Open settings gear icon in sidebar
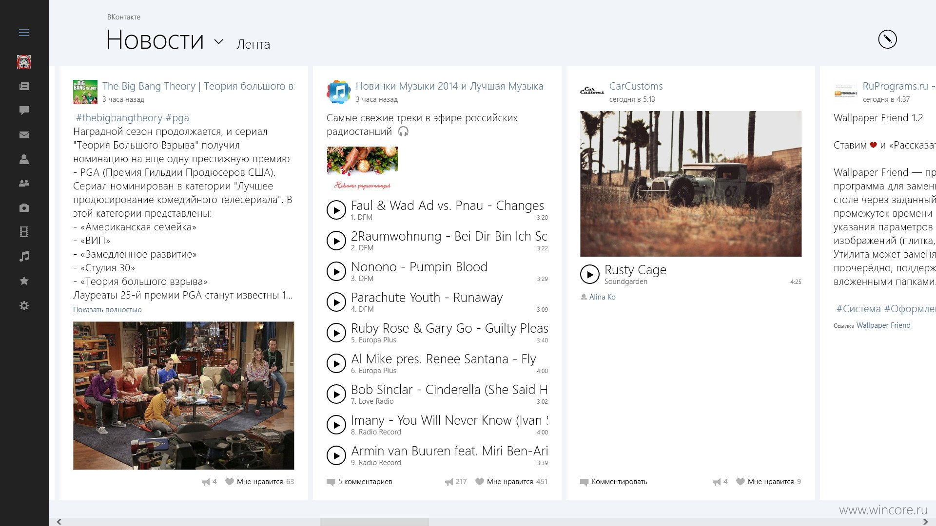The height and width of the screenshot is (526, 936). click(24, 306)
